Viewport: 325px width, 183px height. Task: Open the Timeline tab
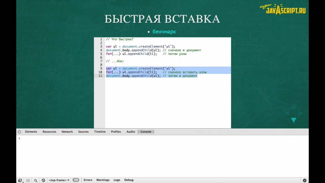[100, 131]
